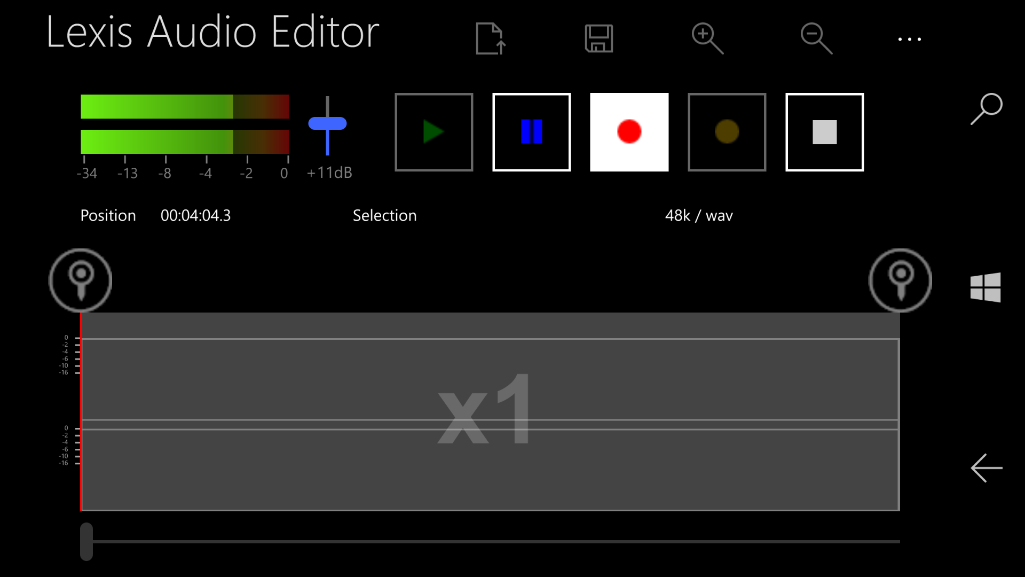Save the current audio file
The width and height of the screenshot is (1025, 577).
tap(599, 38)
